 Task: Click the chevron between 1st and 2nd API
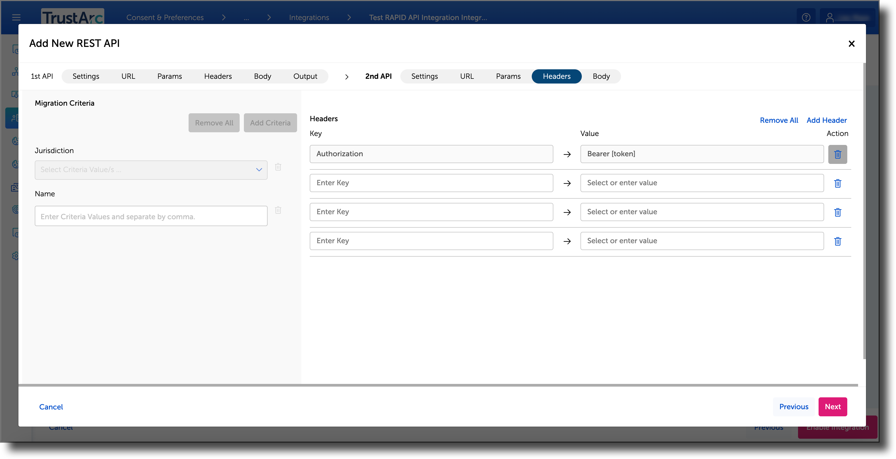click(346, 77)
